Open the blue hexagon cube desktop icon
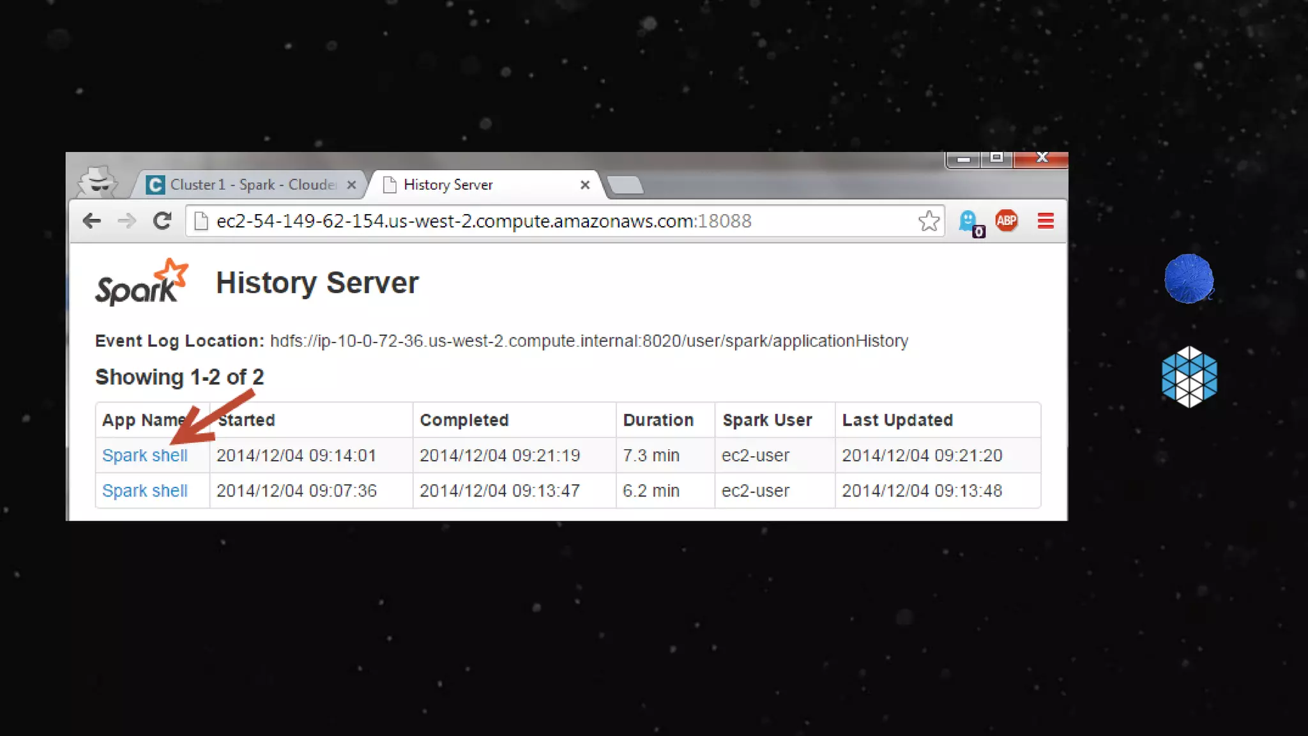 pyautogui.click(x=1189, y=376)
